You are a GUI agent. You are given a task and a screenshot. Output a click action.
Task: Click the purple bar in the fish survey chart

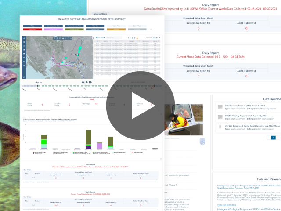tap(100, 146)
